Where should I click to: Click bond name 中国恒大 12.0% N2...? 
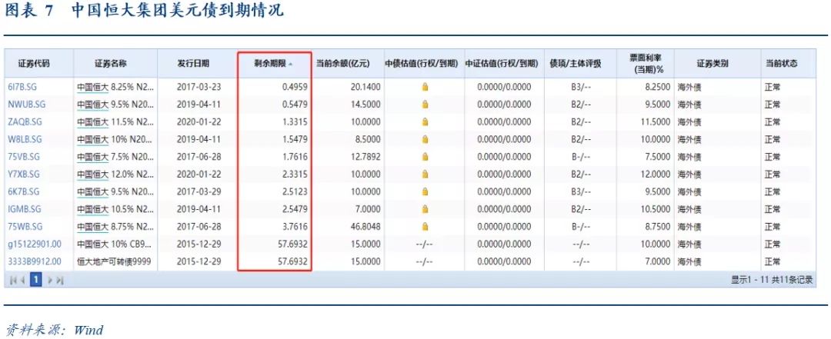(115, 174)
